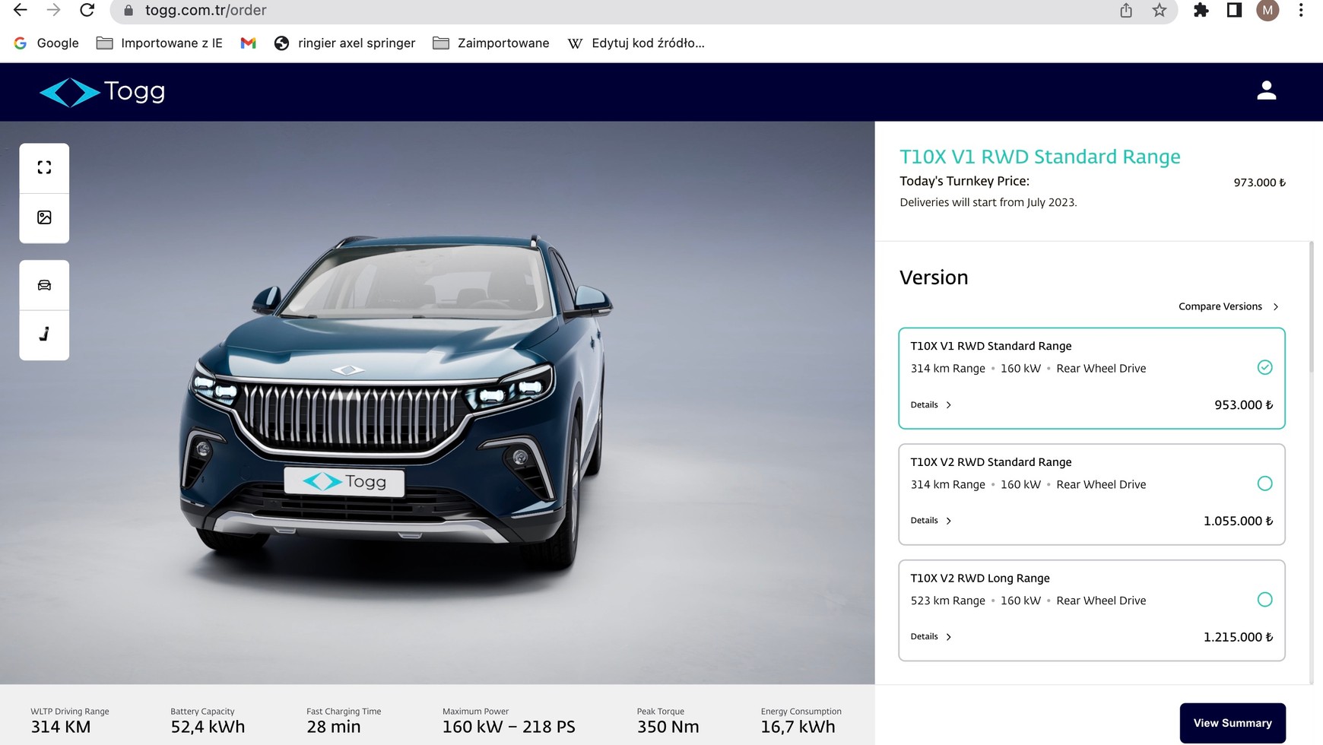
Task: Open the Compare Versions link
Action: click(1227, 306)
